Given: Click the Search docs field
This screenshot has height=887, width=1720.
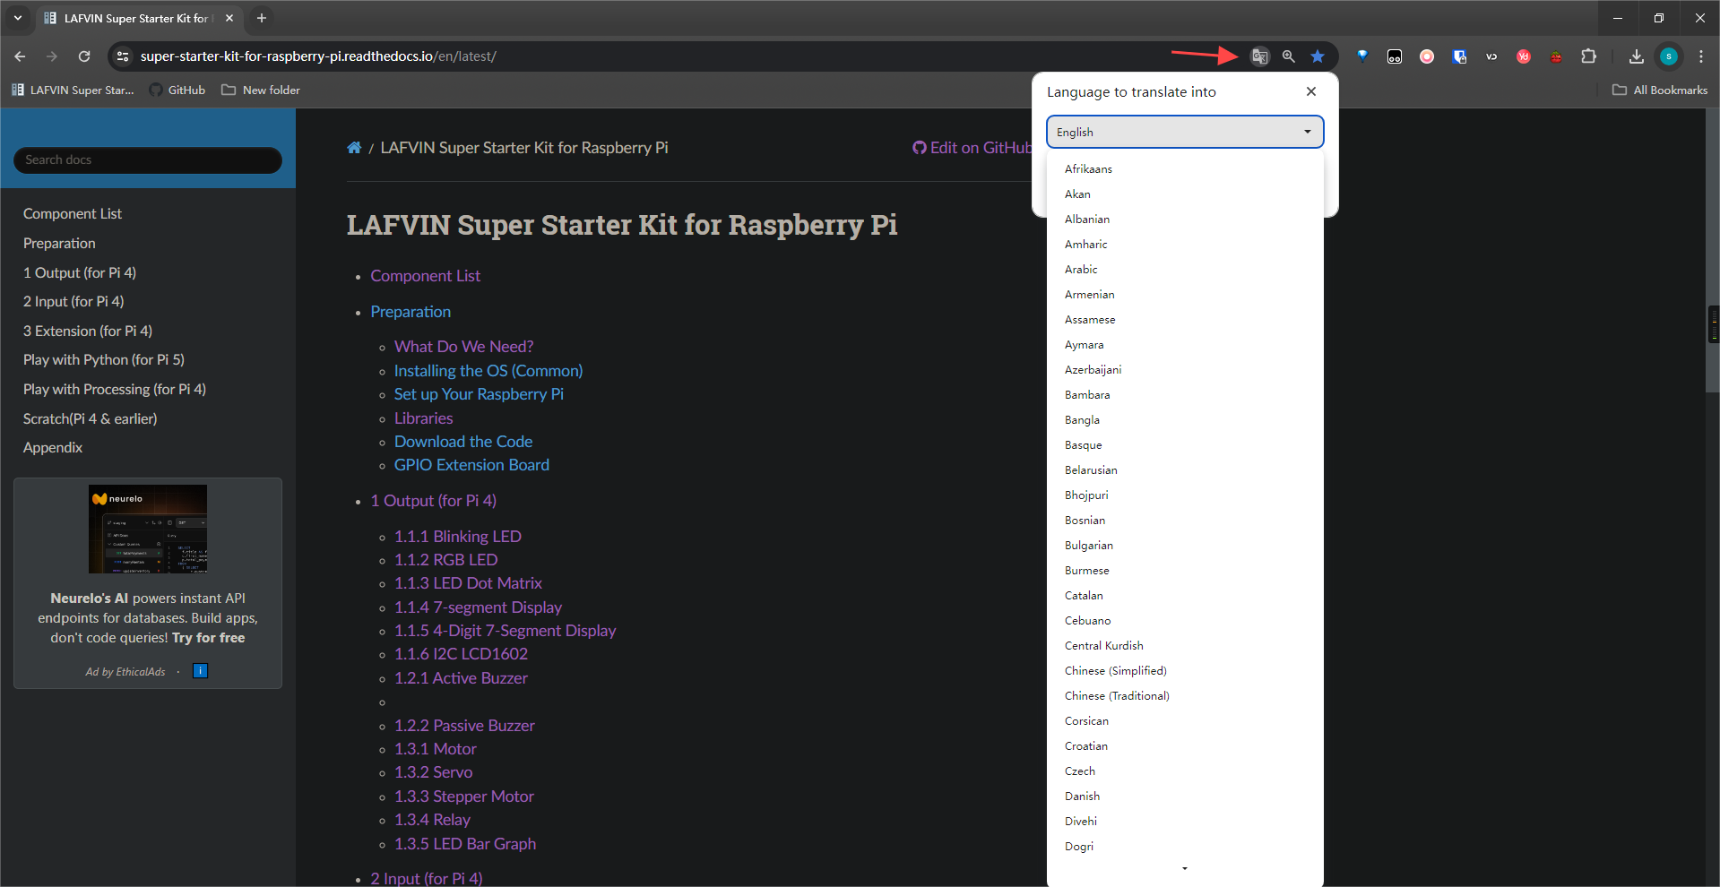Looking at the screenshot, I should coord(148,160).
